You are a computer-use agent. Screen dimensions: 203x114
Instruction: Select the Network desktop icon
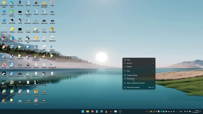pos(4,21)
